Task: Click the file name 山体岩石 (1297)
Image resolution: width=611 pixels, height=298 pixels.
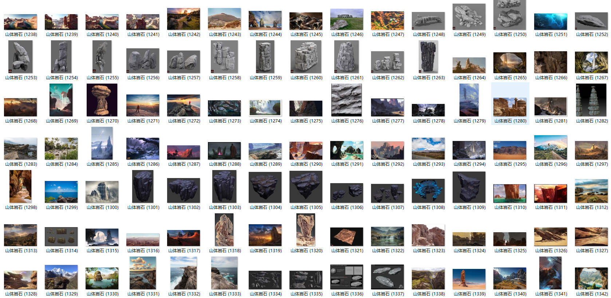Action: click(592, 164)
